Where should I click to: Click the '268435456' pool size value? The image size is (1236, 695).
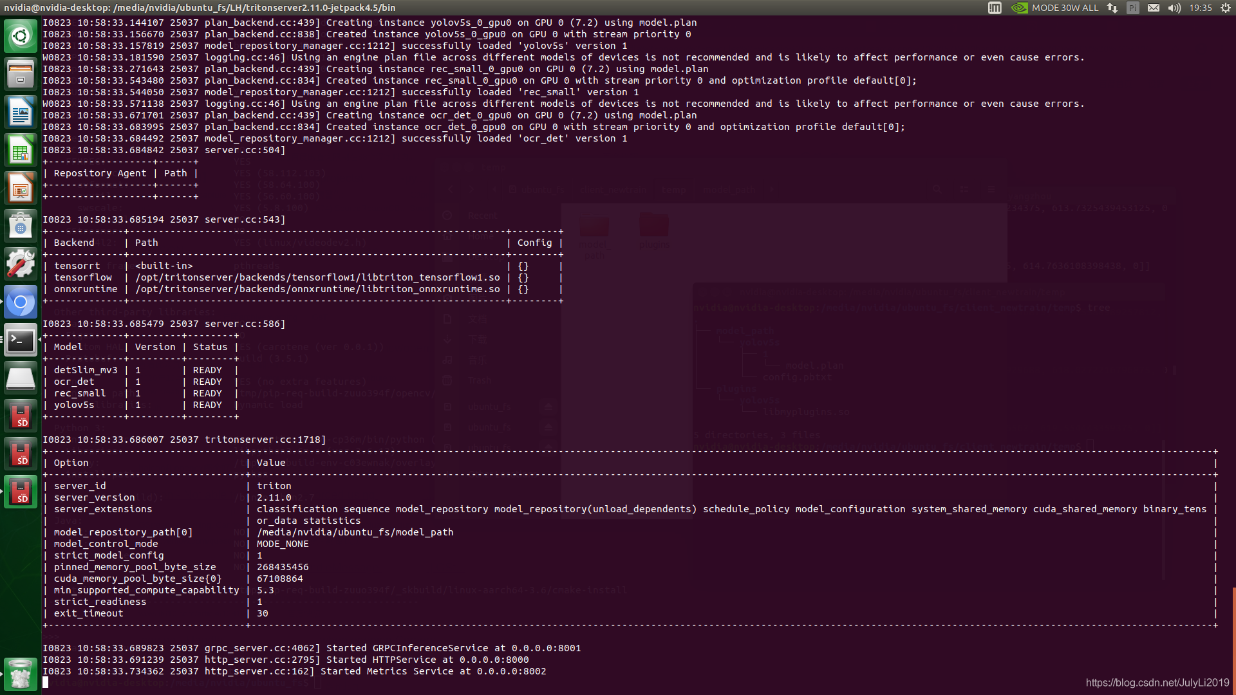tap(283, 567)
